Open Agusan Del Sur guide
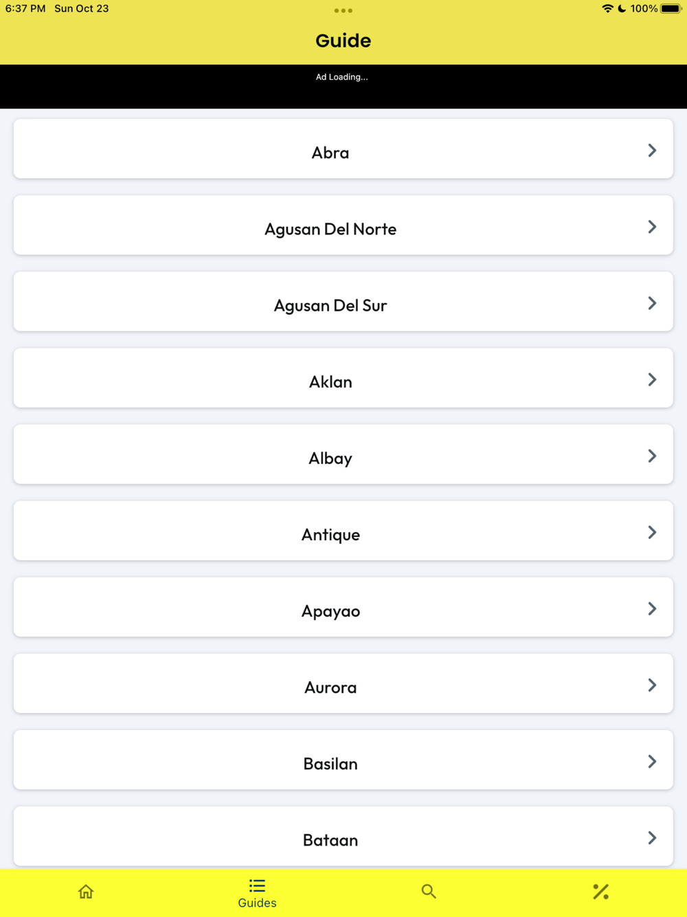The width and height of the screenshot is (687, 917). tap(343, 301)
